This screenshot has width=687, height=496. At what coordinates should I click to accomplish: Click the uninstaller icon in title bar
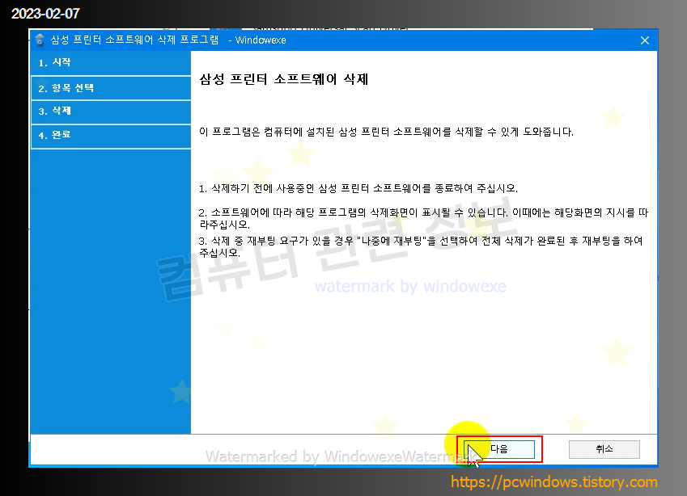pos(40,40)
